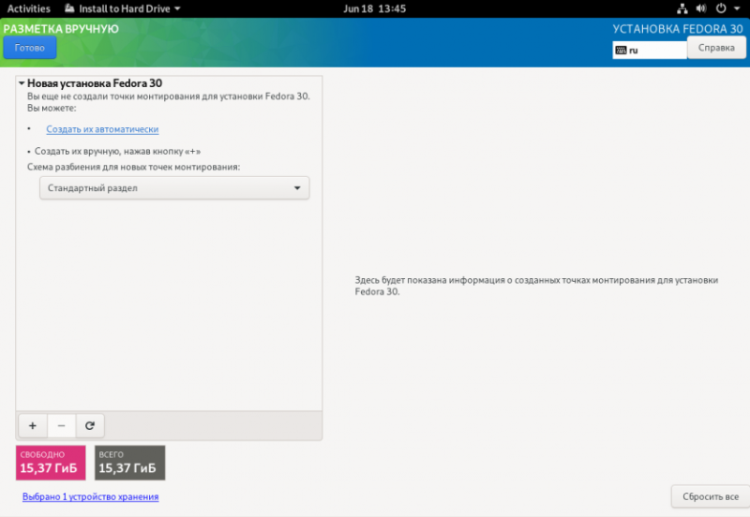Click the power icon in top bar
Image resolution: width=750 pixels, height=517 pixels.
coord(721,8)
